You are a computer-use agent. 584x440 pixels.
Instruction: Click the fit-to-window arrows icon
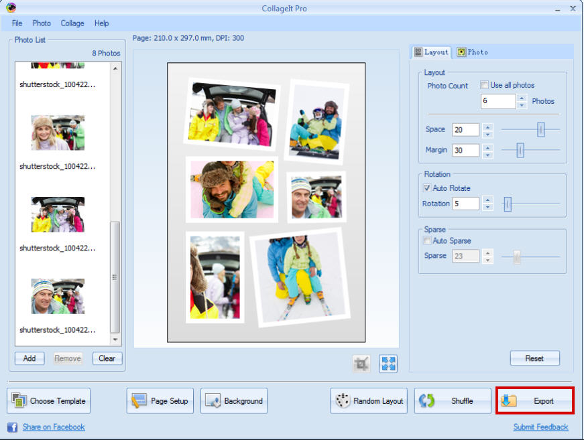pyautogui.click(x=388, y=364)
